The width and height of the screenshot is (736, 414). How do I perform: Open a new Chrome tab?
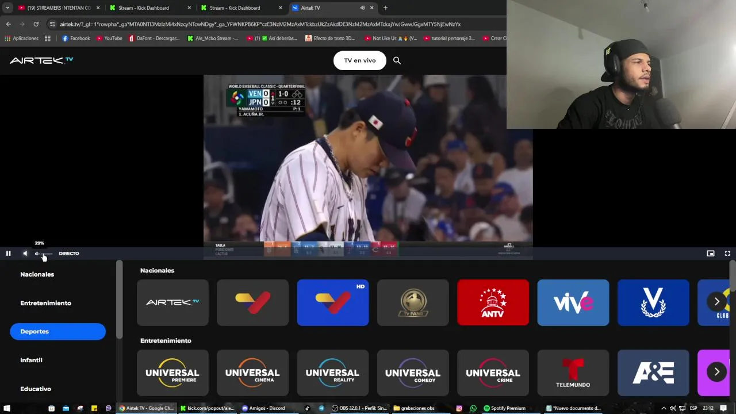click(x=385, y=8)
